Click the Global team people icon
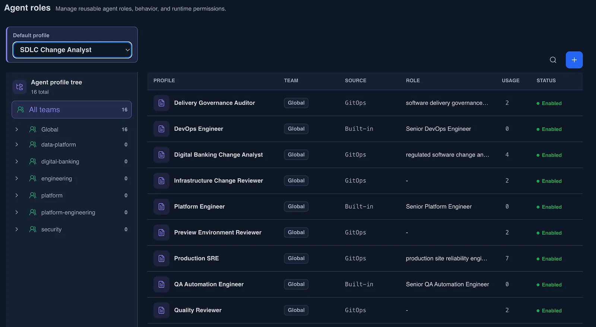Screen dimensions: 596x327 33,129
